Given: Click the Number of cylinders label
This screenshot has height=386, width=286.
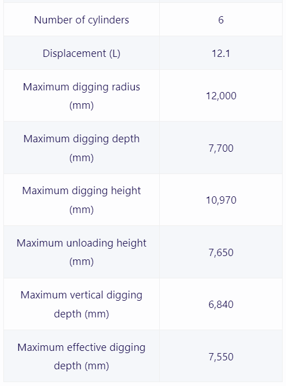Looking at the screenshot, I should [x=81, y=20].
